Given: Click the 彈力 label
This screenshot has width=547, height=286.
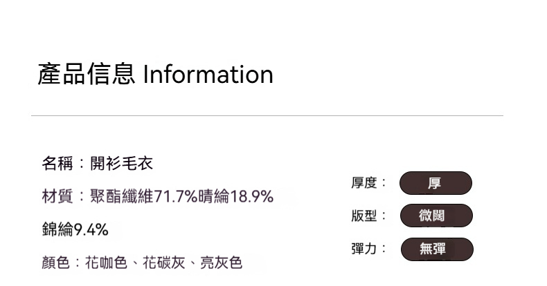Looking at the screenshot, I should 364,249.
